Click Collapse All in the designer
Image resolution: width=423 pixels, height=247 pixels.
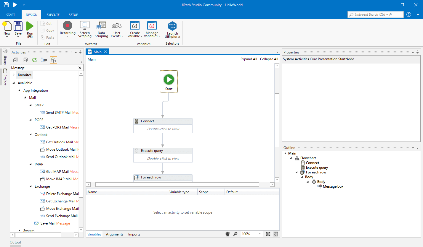click(269, 59)
